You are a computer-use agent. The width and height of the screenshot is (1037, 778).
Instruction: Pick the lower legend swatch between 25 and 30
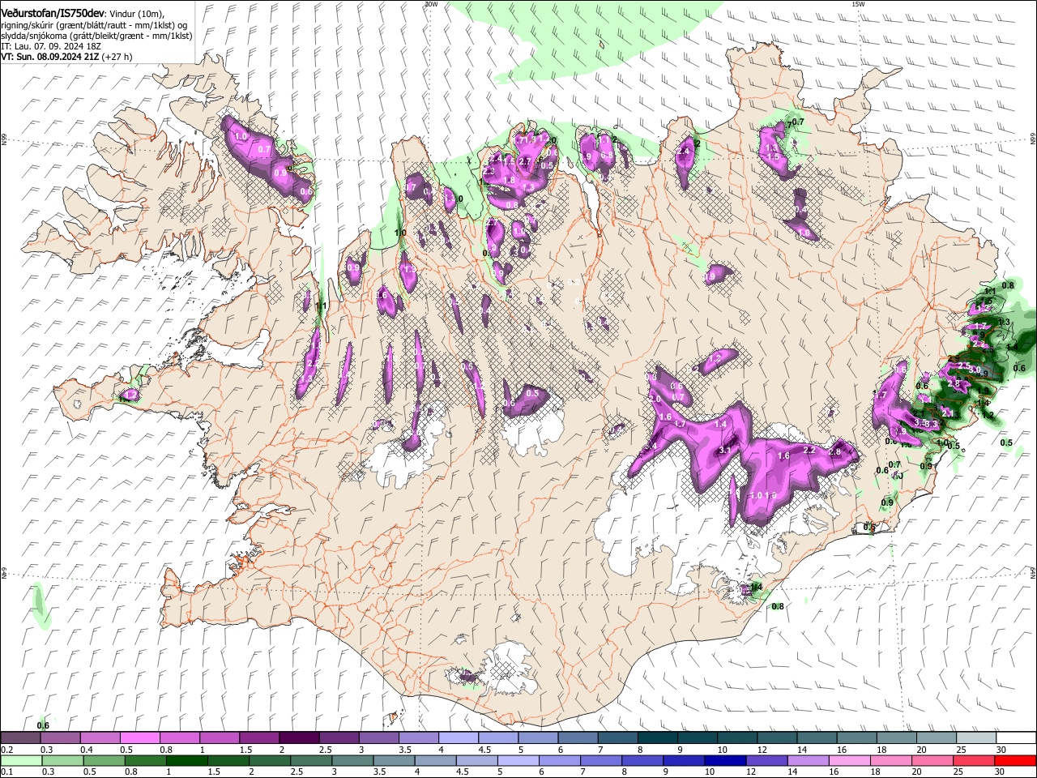974,760
